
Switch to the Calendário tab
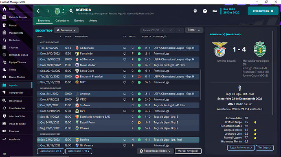62,21
